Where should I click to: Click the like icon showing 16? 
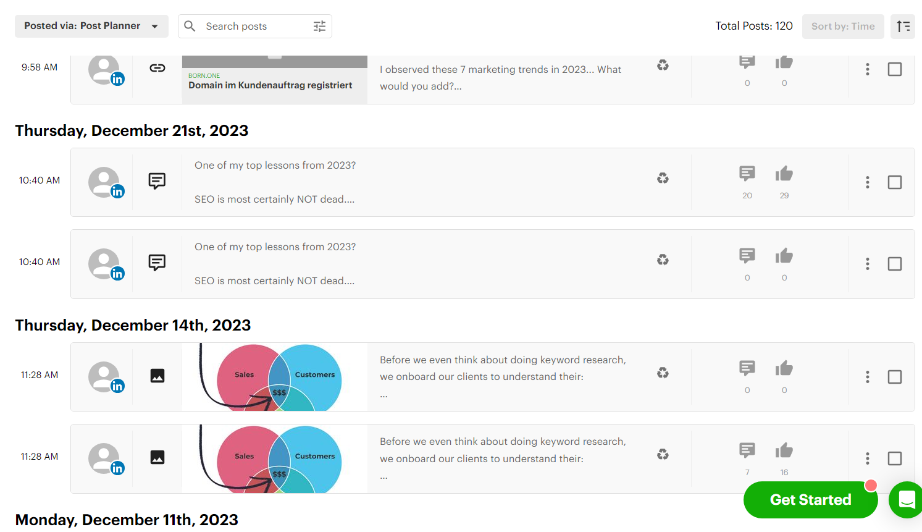(784, 451)
